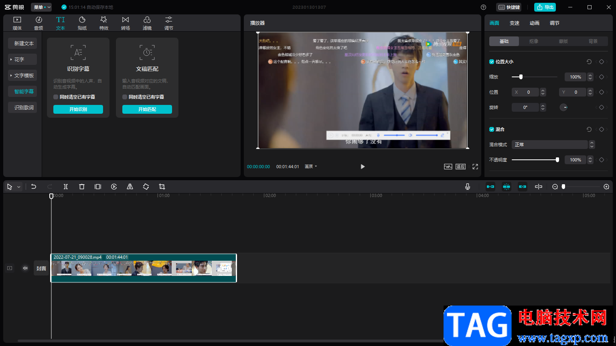The image size is (616, 346).
Task: Expand the 花字 category
Action: tap(22, 59)
